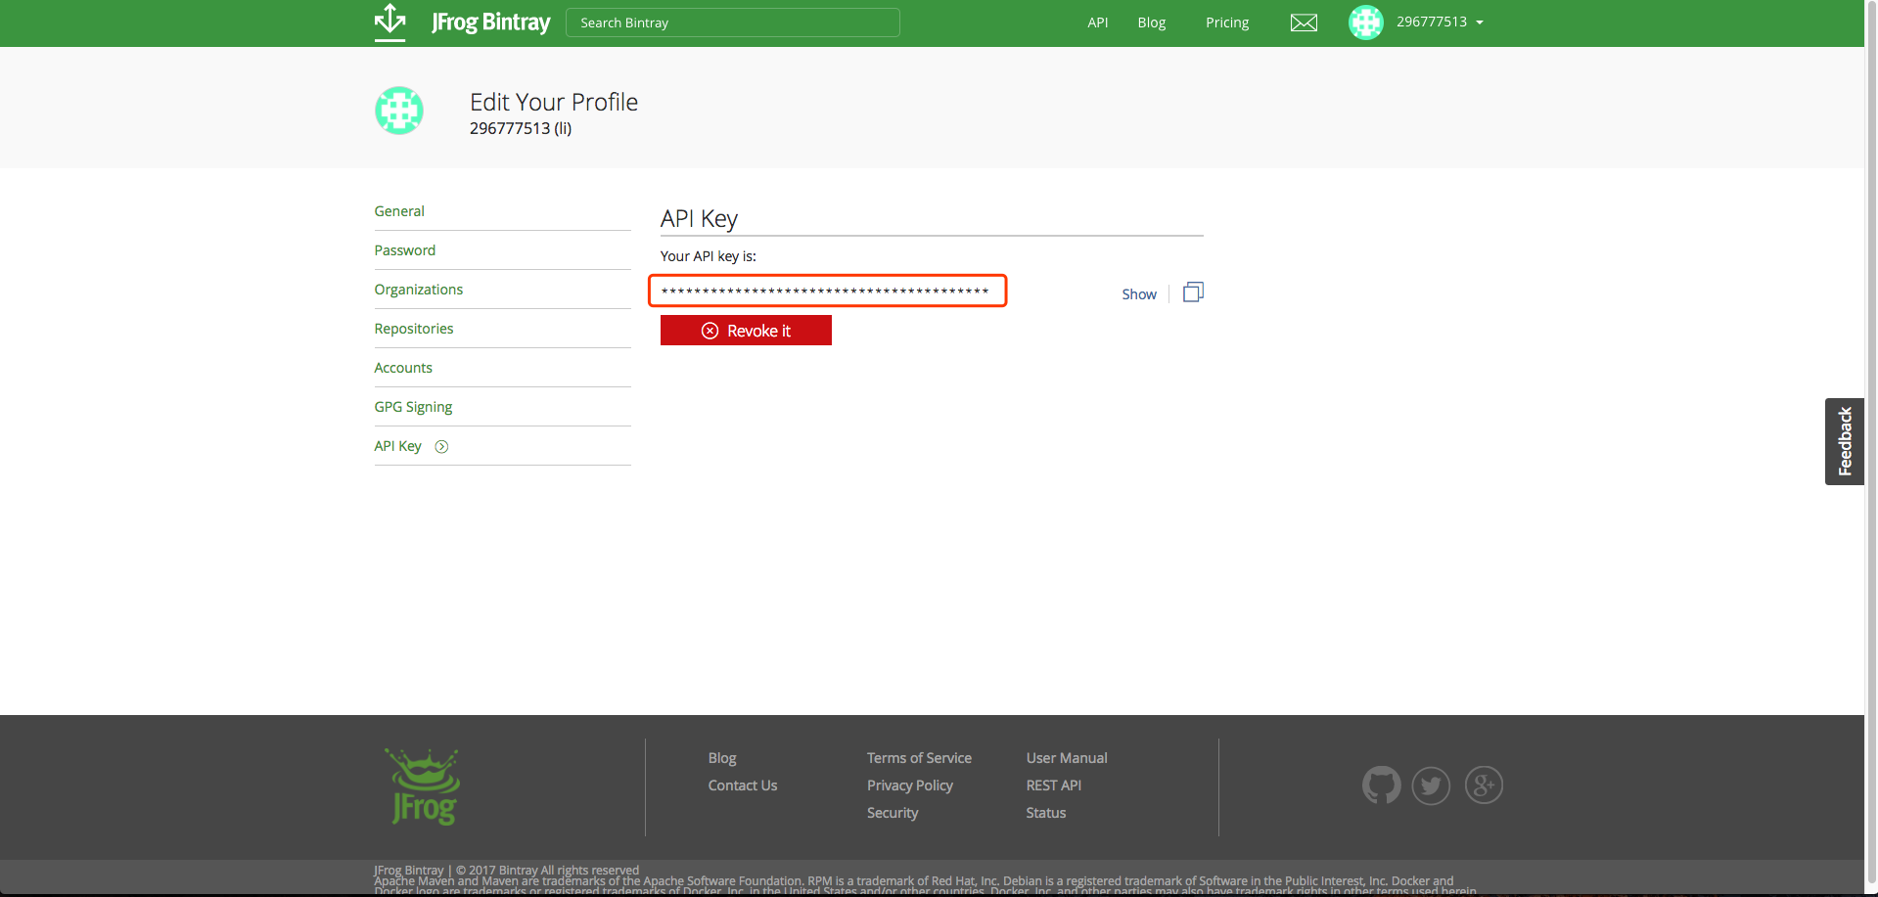Open the mail envelope icon in header
The image size is (1878, 897).
pyautogui.click(x=1304, y=22)
